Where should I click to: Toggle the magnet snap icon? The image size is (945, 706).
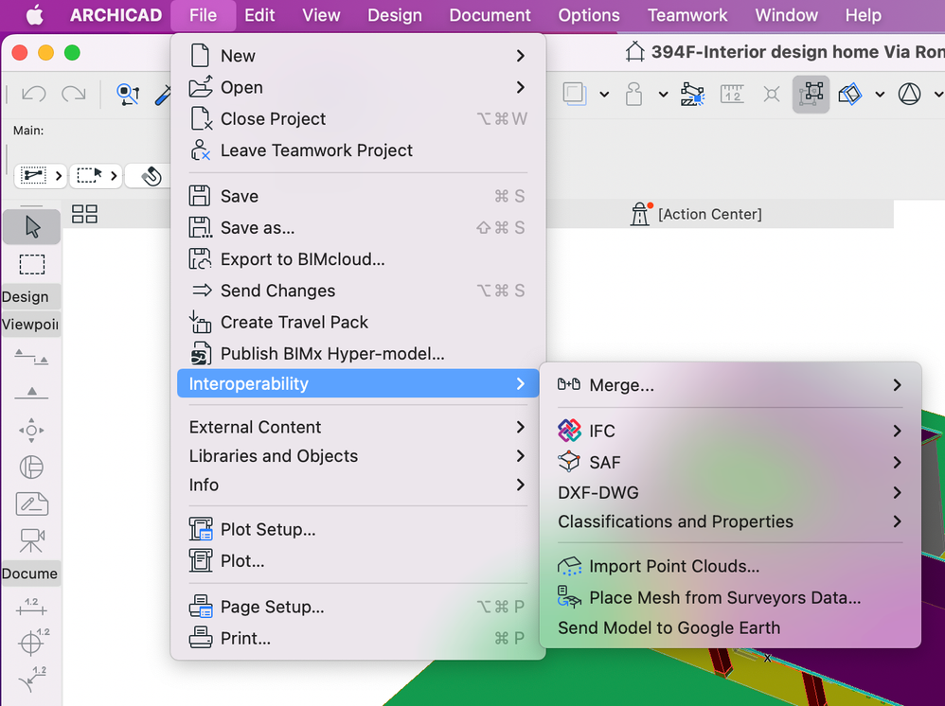click(x=151, y=176)
